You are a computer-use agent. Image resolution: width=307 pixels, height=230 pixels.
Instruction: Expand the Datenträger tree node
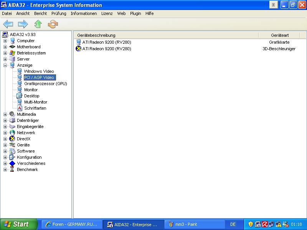click(x=5, y=120)
